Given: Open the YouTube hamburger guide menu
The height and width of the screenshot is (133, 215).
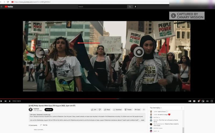Looking at the screenshot, I should click(1, 6).
